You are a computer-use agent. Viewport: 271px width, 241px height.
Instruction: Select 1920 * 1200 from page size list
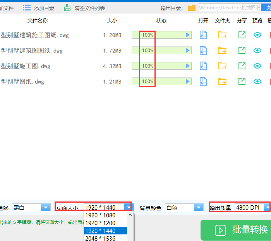coord(105,223)
